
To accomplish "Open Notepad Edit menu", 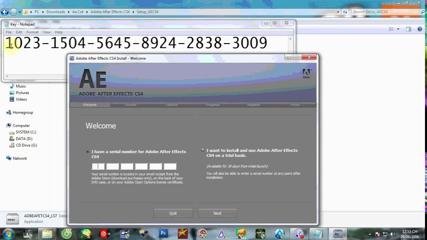I will pos(19,32).
